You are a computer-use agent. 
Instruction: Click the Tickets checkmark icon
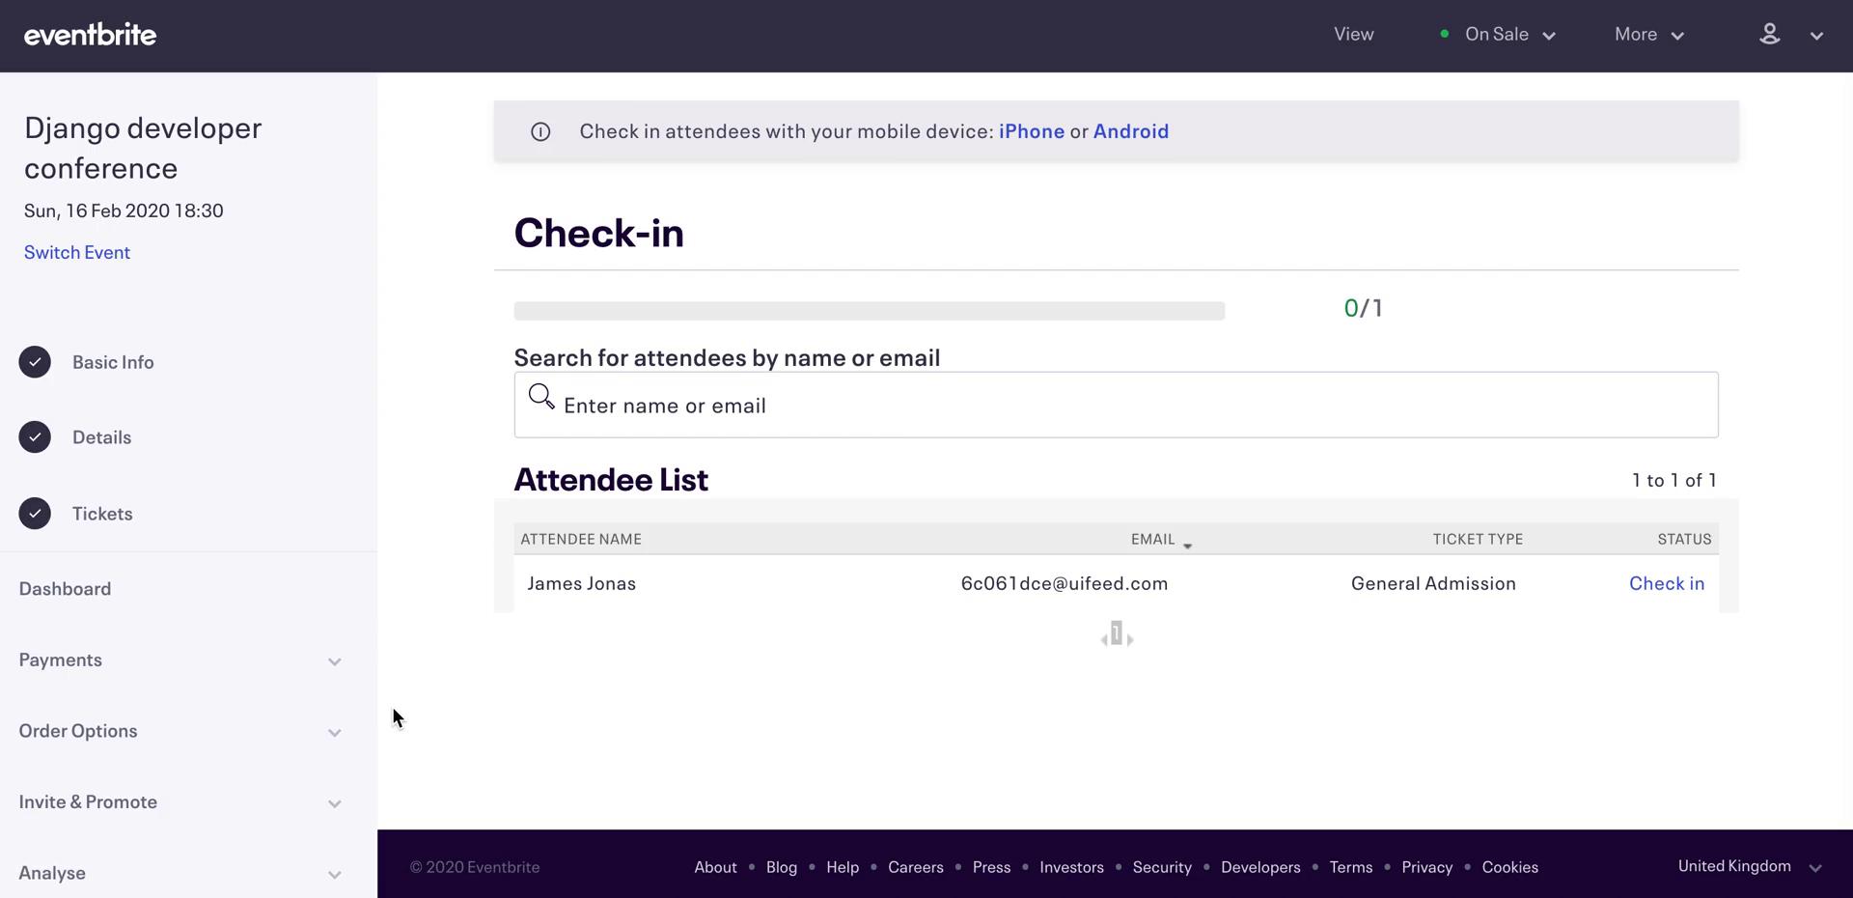[x=35, y=514]
